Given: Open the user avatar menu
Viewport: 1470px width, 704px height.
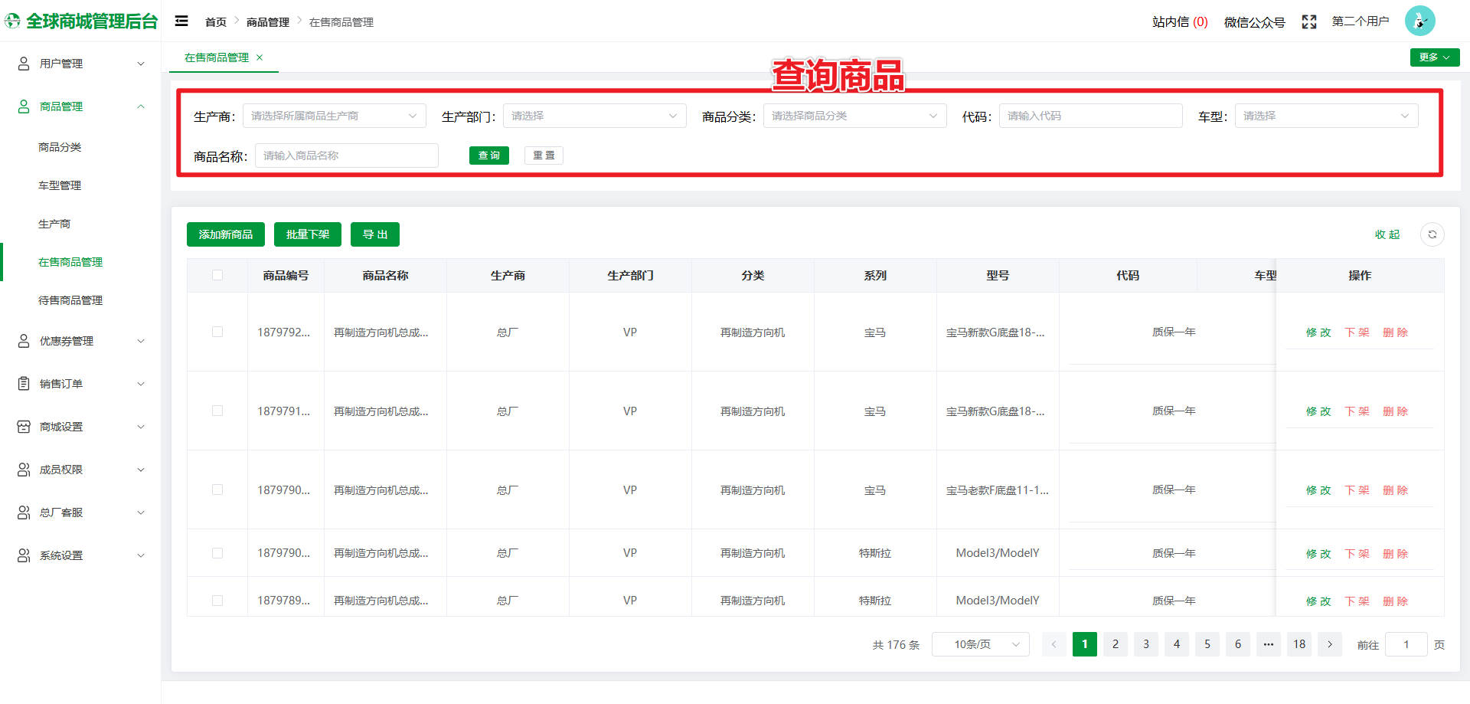Looking at the screenshot, I should (1420, 21).
